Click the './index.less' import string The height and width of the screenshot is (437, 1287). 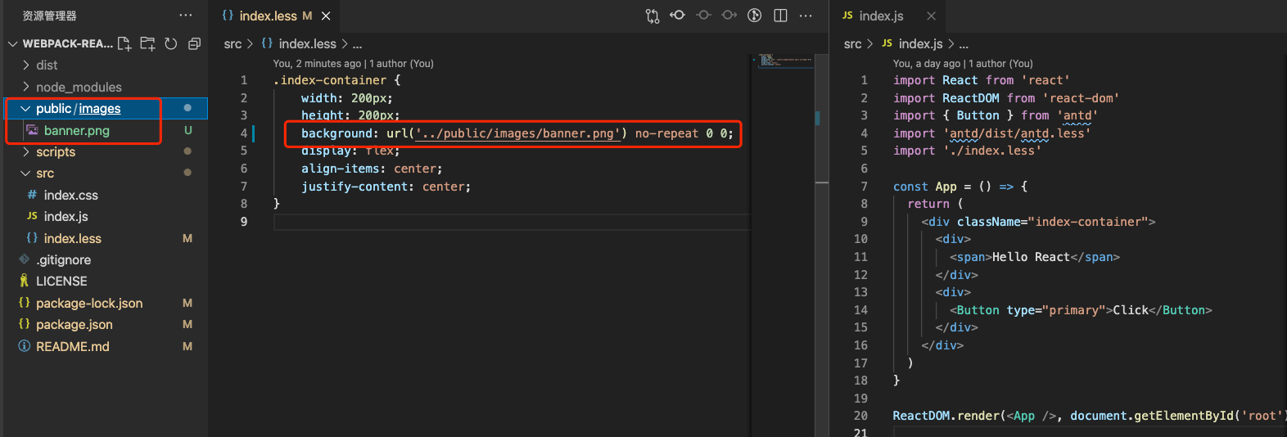tap(992, 151)
